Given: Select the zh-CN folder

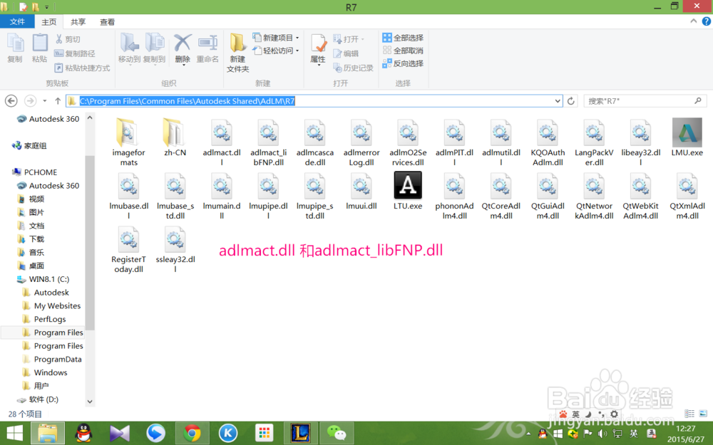Looking at the screenshot, I should click(x=175, y=137).
